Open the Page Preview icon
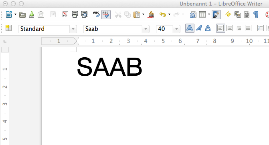Image resolution: width=269 pixels, height=145 pixels. tap(84, 14)
